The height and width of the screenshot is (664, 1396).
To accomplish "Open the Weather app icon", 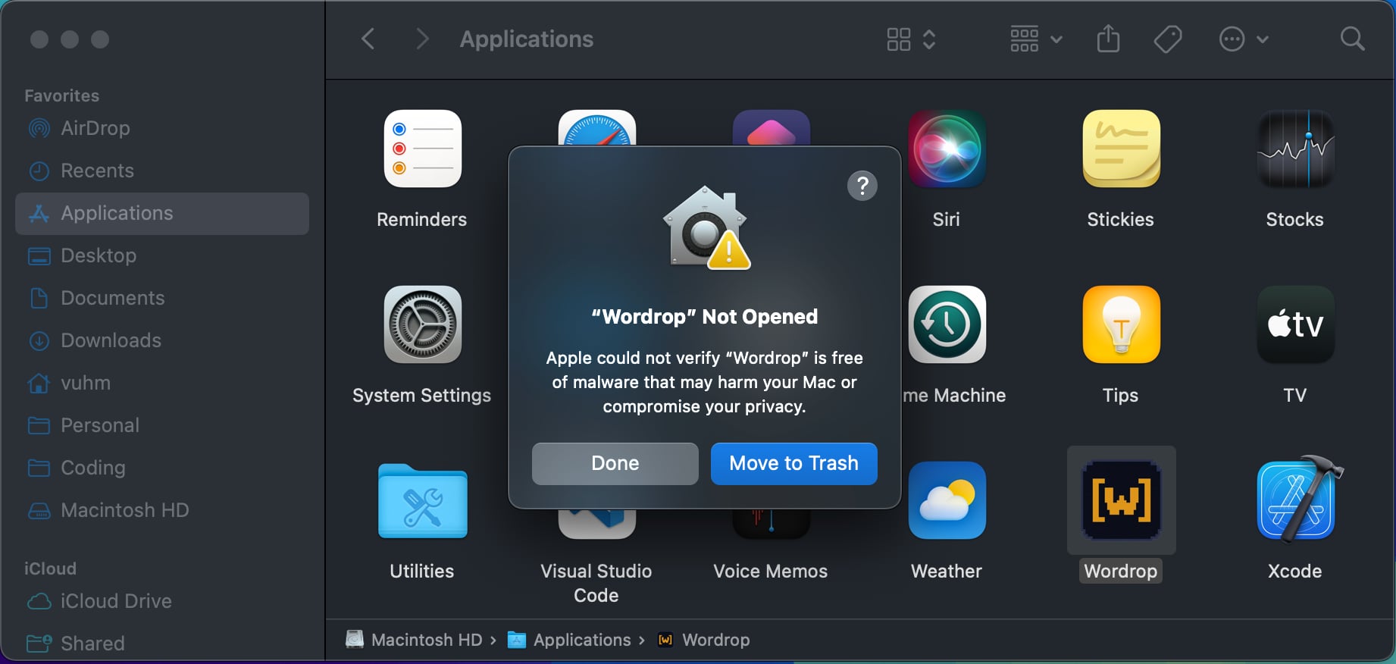I will [947, 500].
